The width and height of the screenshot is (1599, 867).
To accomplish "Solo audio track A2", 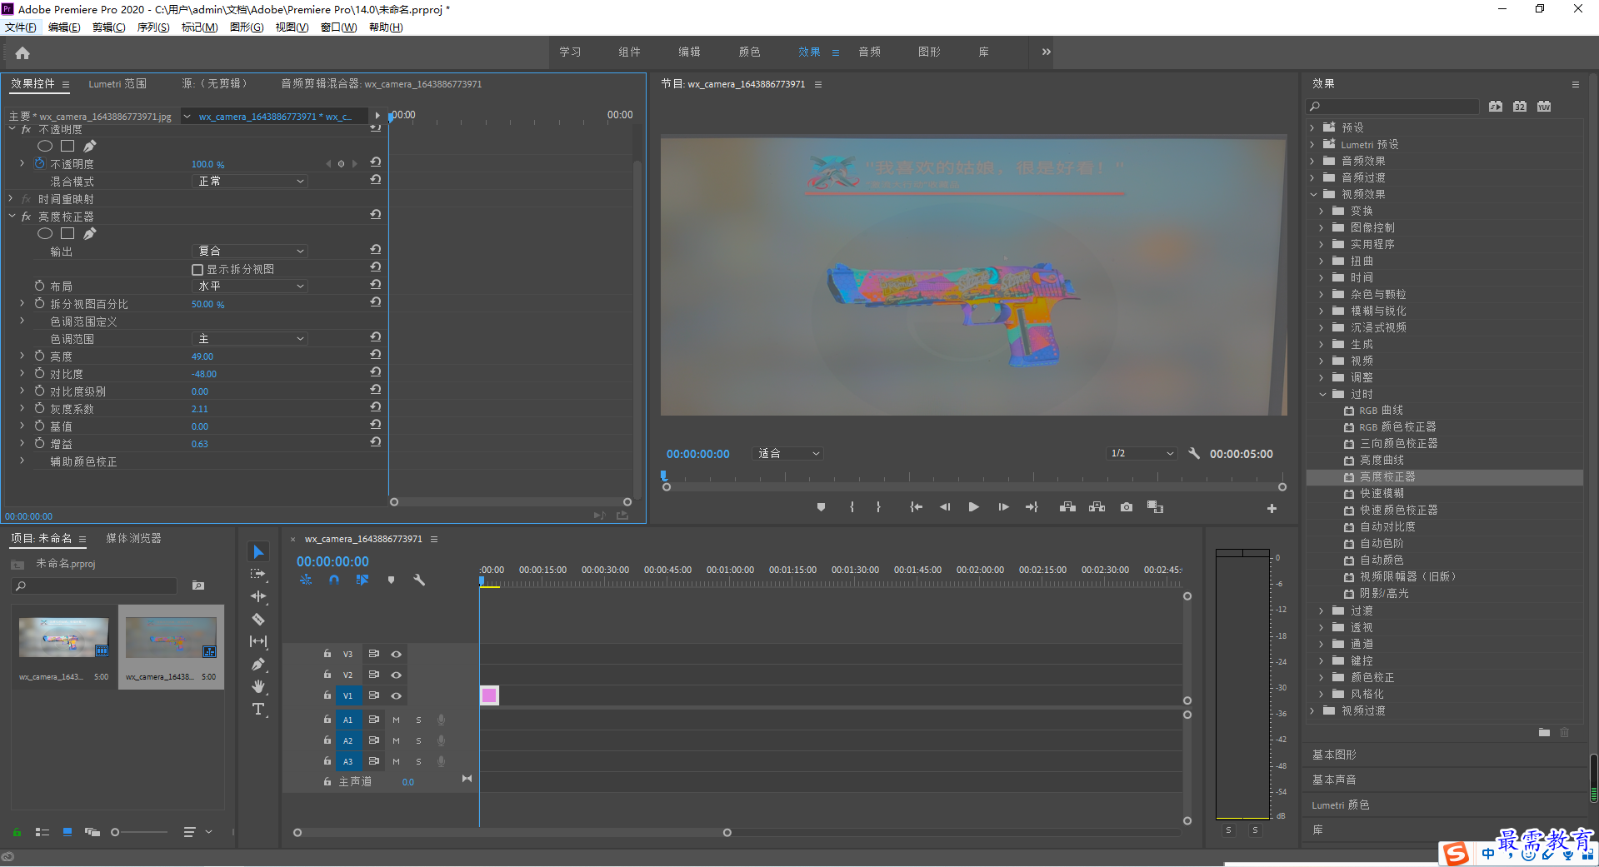I will pos(418,740).
